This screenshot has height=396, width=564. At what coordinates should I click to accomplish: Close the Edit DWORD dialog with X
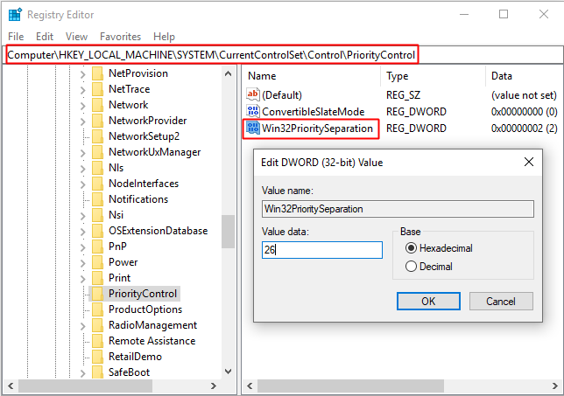click(x=529, y=162)
